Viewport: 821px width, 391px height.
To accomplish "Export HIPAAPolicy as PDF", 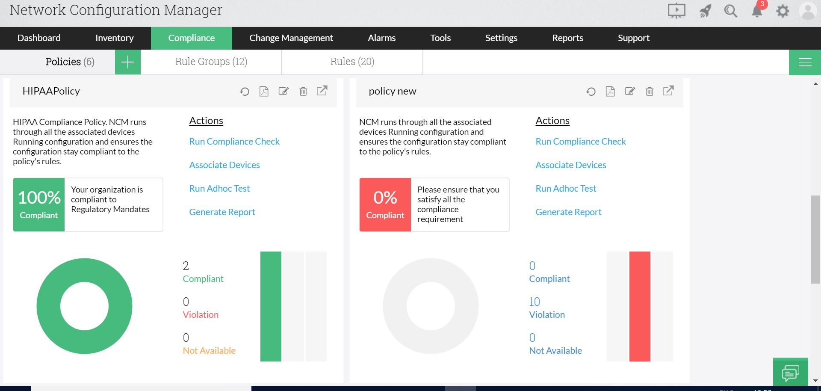I will pyautogui.click(x=264, y=91).
